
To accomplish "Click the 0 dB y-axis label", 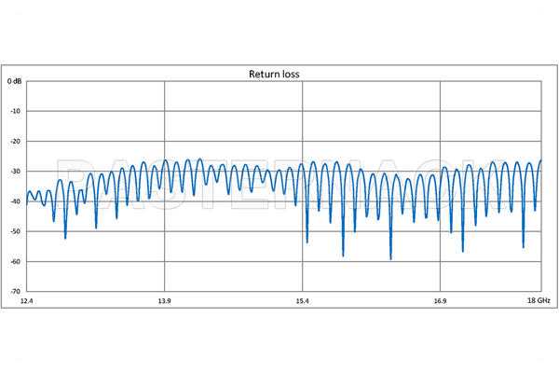I will (14, 81).
